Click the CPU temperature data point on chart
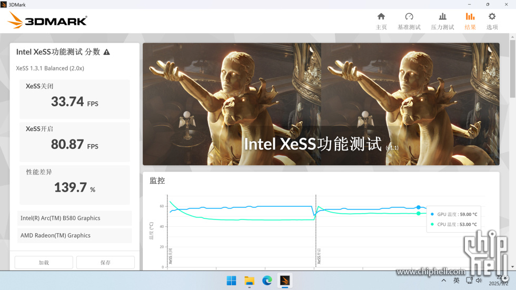516x290 pixels. (418, 213)
